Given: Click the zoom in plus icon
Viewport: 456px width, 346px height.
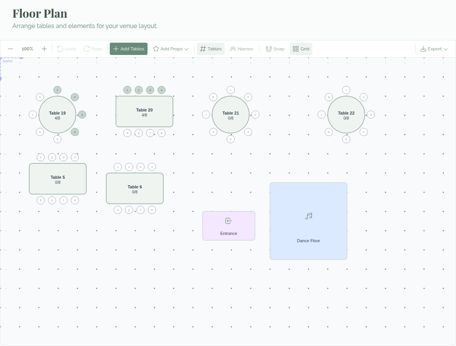Looking at the screenshot, I should 44,49.
